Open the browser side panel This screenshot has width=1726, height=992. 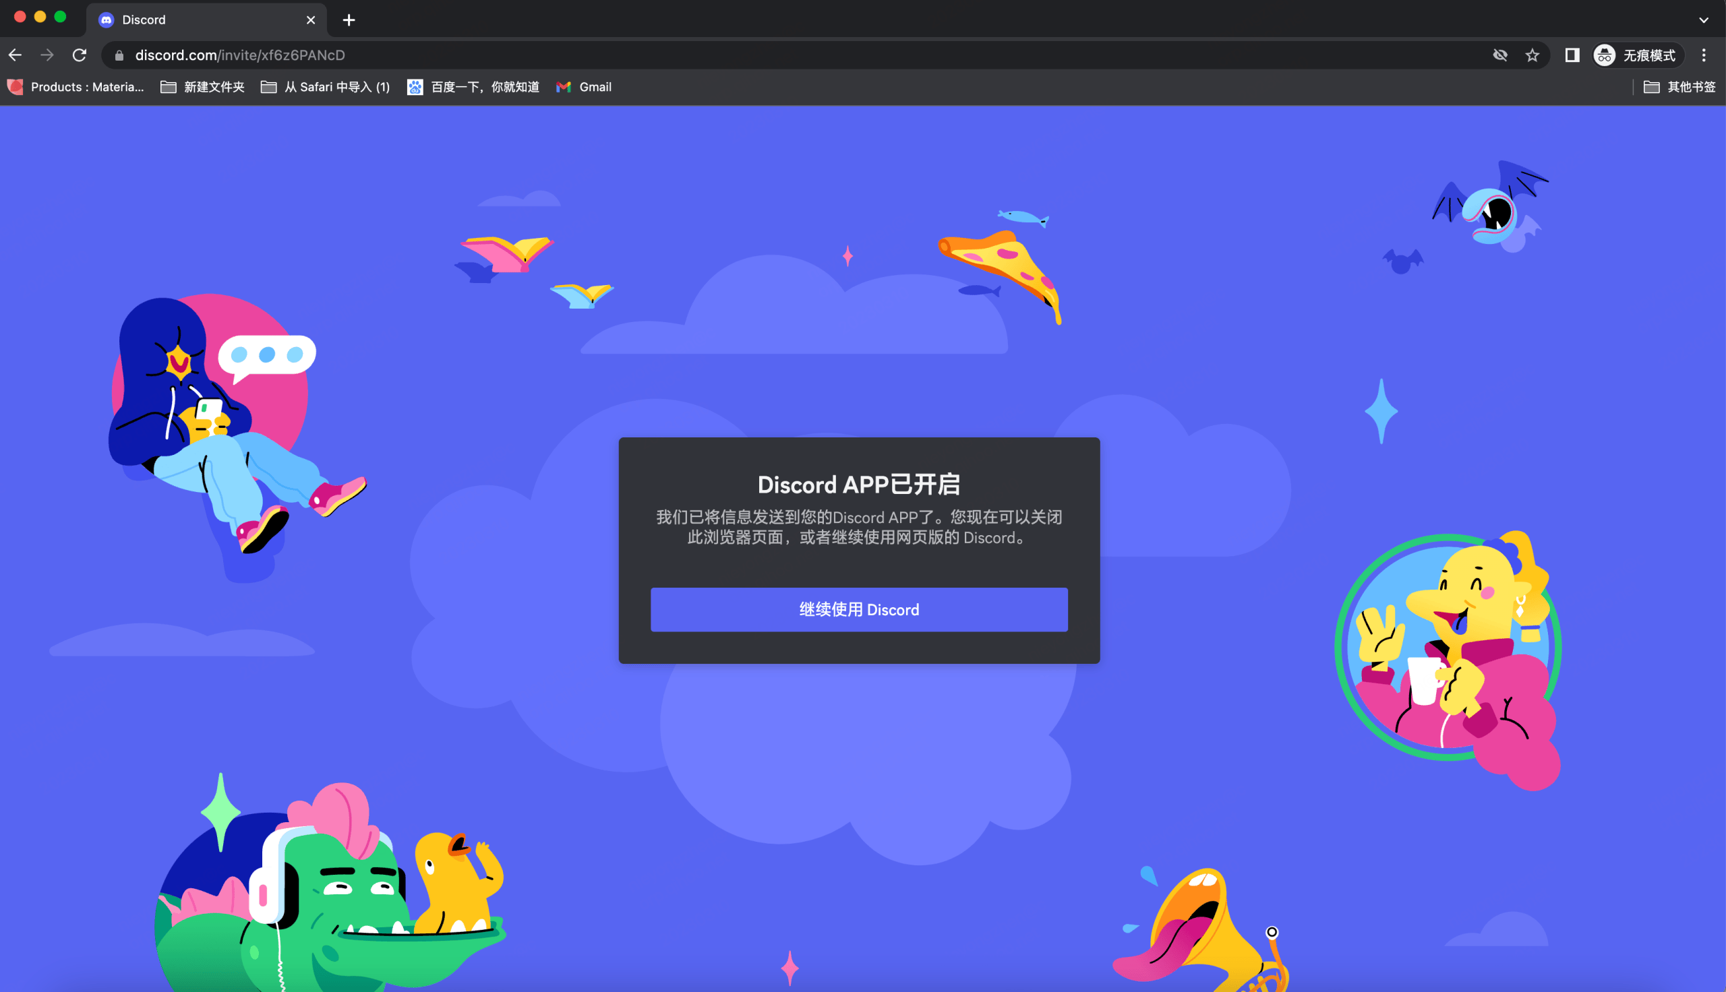pos(1572,55)
